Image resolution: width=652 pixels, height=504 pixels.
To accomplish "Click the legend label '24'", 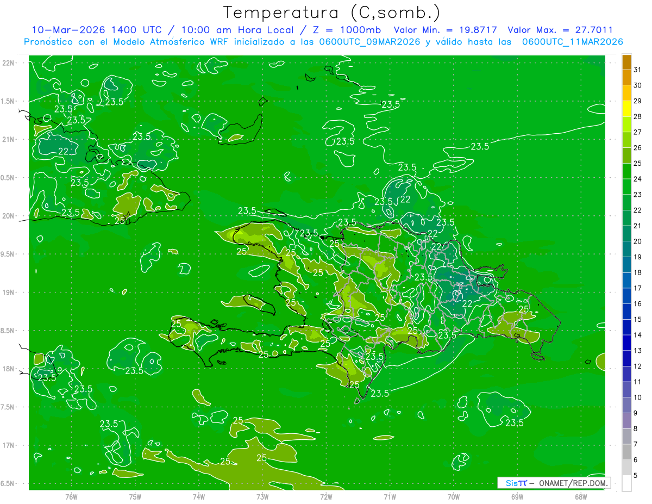I will tap(638, 179).
